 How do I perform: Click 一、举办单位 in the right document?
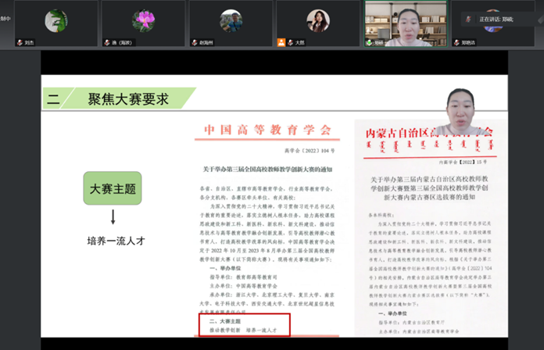pos(392,313)
